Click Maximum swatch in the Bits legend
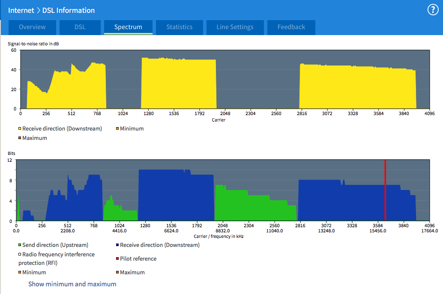The height and width of the screenshot is (294, 443). (117, 273)
